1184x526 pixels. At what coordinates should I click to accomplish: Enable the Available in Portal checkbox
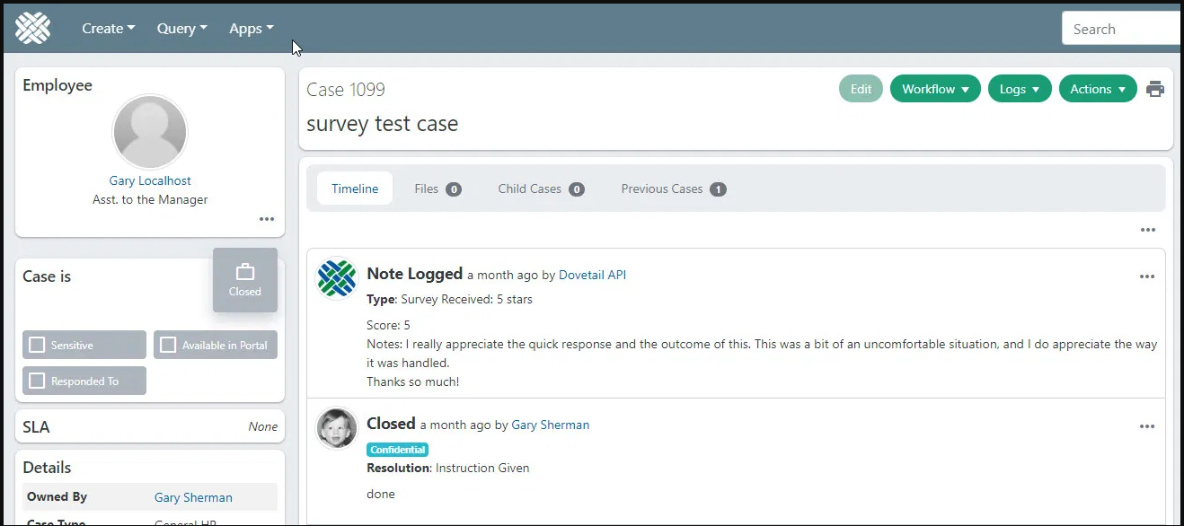(168, 345)
